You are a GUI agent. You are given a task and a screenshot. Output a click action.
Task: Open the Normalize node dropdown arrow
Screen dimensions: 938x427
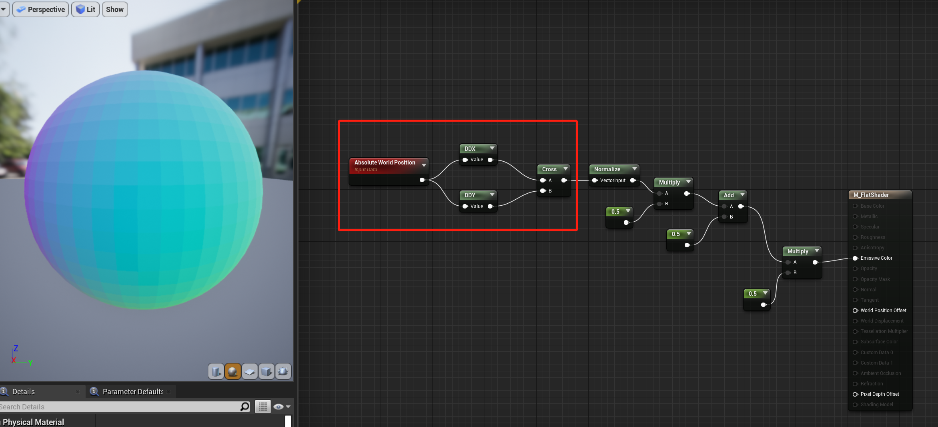(635, 169)
